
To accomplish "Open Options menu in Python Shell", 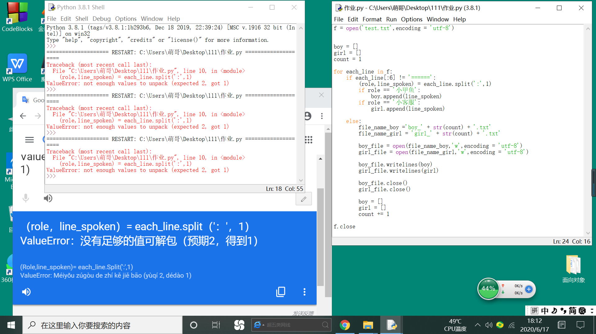I will [126, 19].
